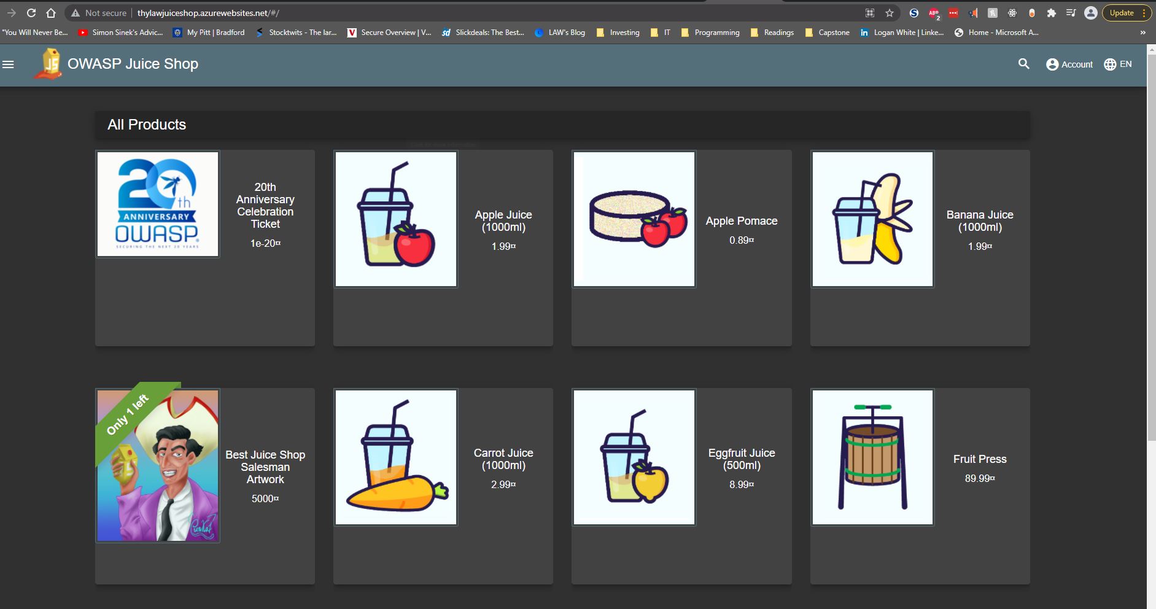Open the Honey extension
This screenshot has height=609, width=1156.
pyautogui.click(x=993, y=13)
